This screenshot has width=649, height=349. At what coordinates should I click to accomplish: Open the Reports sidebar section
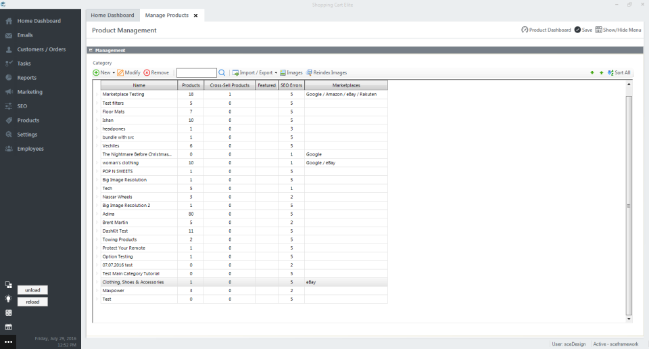[27, 78]
